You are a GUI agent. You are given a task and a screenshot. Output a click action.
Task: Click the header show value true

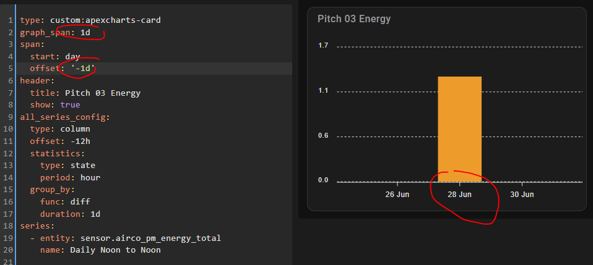coord(70,105)
